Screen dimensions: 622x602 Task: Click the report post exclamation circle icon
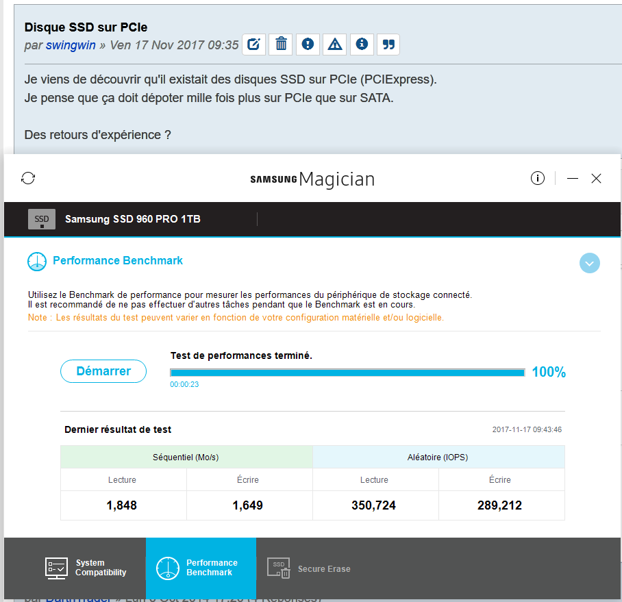[308, 45]
